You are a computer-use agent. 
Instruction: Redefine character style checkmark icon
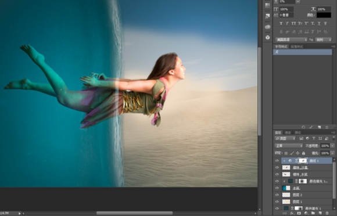pos(311,127)
